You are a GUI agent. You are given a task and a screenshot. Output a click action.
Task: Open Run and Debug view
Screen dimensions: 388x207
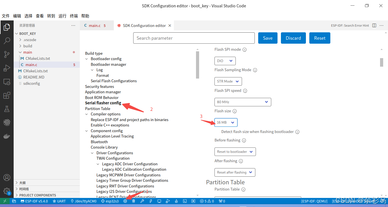coord(7,68)
